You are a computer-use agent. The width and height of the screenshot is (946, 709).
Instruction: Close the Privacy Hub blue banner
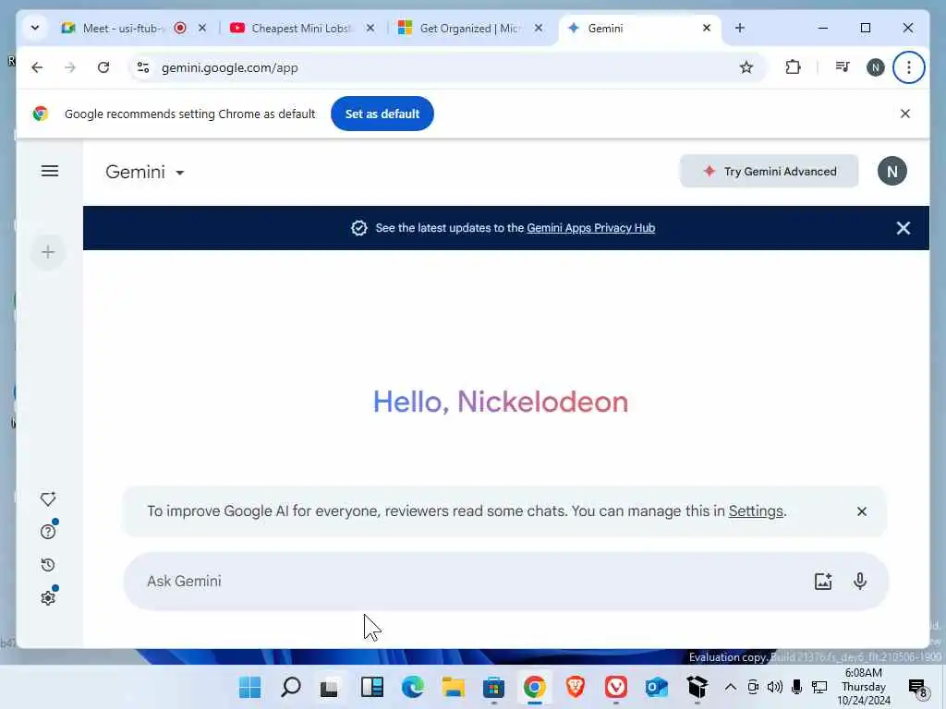click(904, 228)
